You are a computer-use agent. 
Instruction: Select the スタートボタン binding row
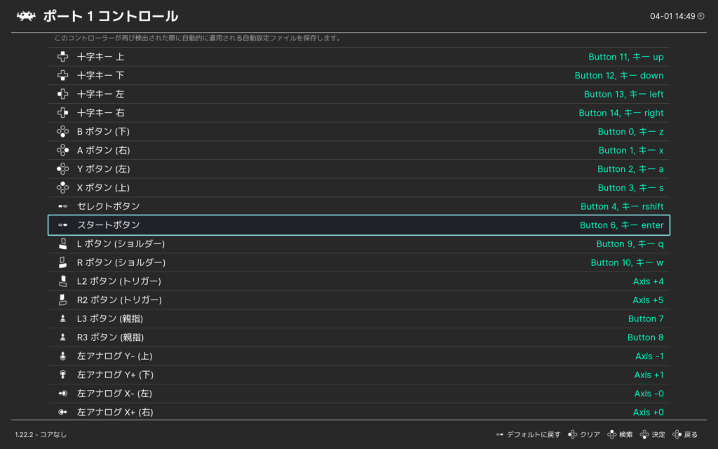point(359,225)
